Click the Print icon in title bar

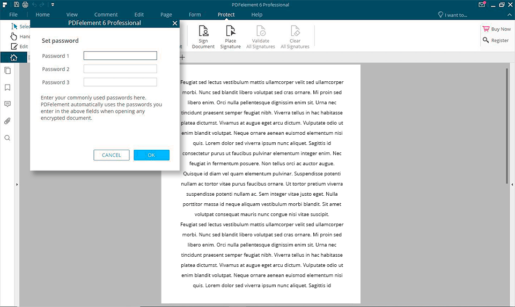pos(25,5)
